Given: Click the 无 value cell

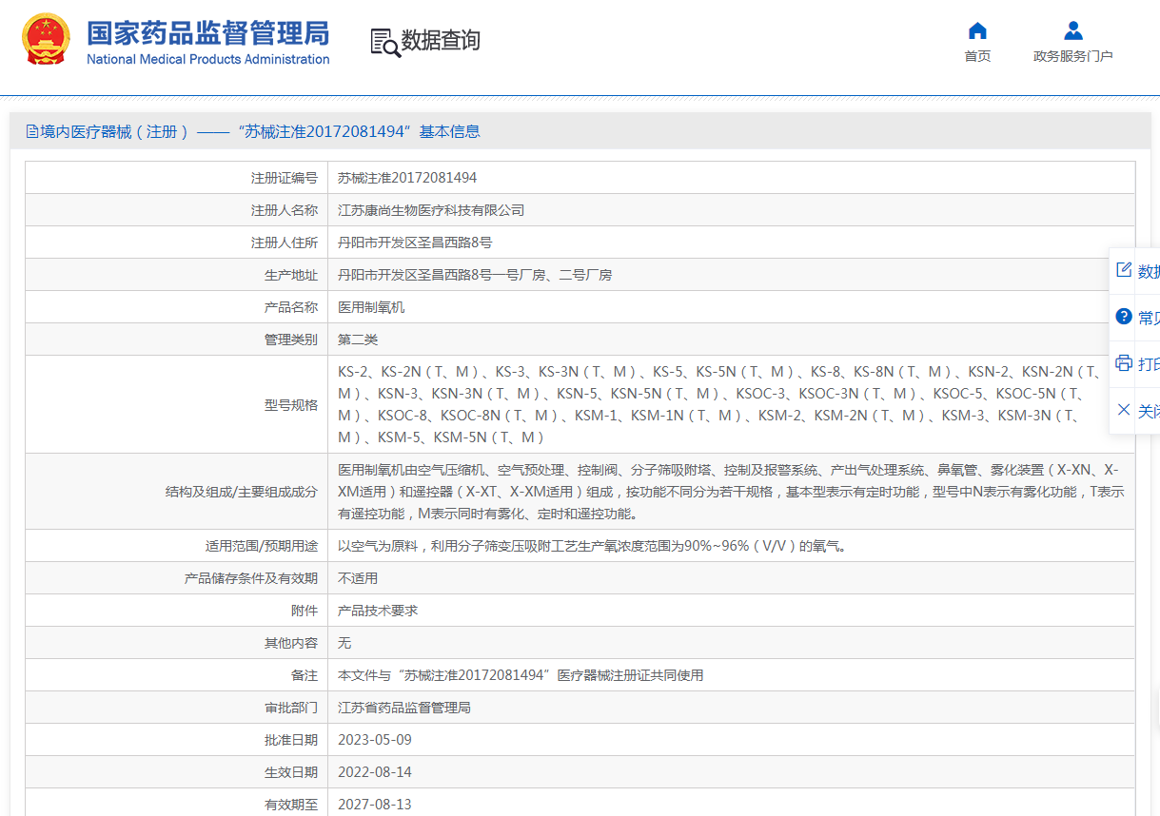Looking at the screenshot, I should [x=732, y=643].
